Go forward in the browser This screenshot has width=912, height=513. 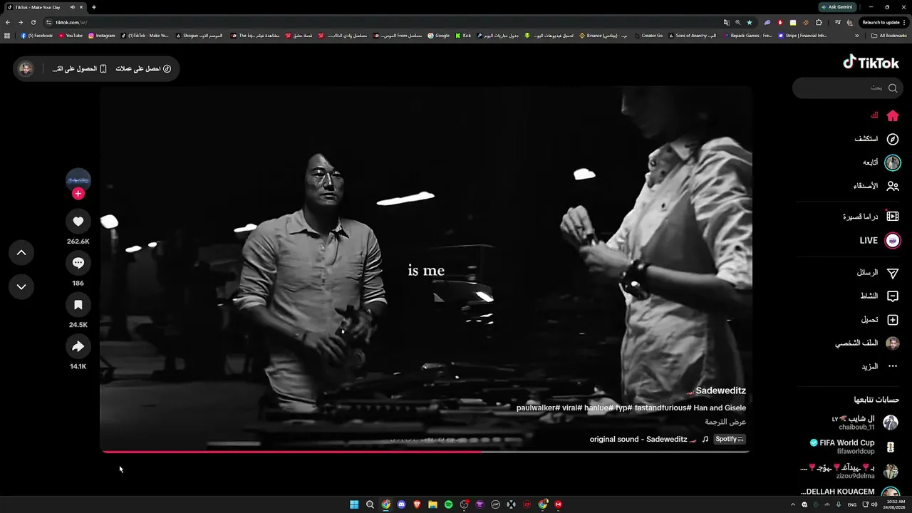[21, 22]
